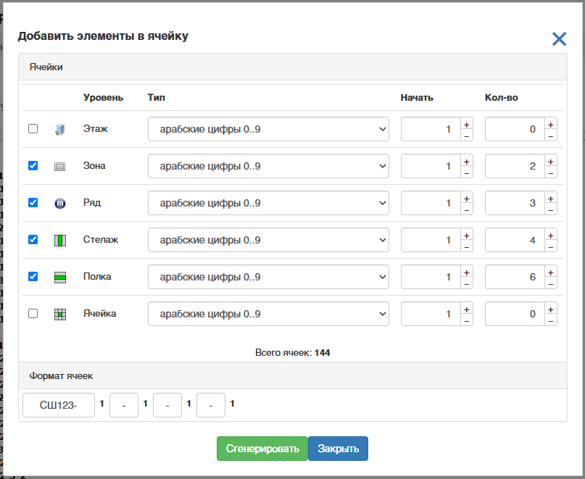The image size is (585, 479).
Task: Decrease the Полка quantity with minus
Action: click(x=551, y=283)
